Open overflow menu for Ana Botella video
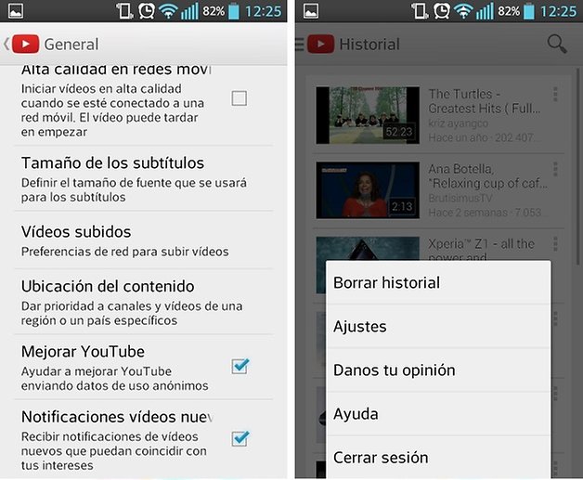583x480 pixels. point(555,170)
